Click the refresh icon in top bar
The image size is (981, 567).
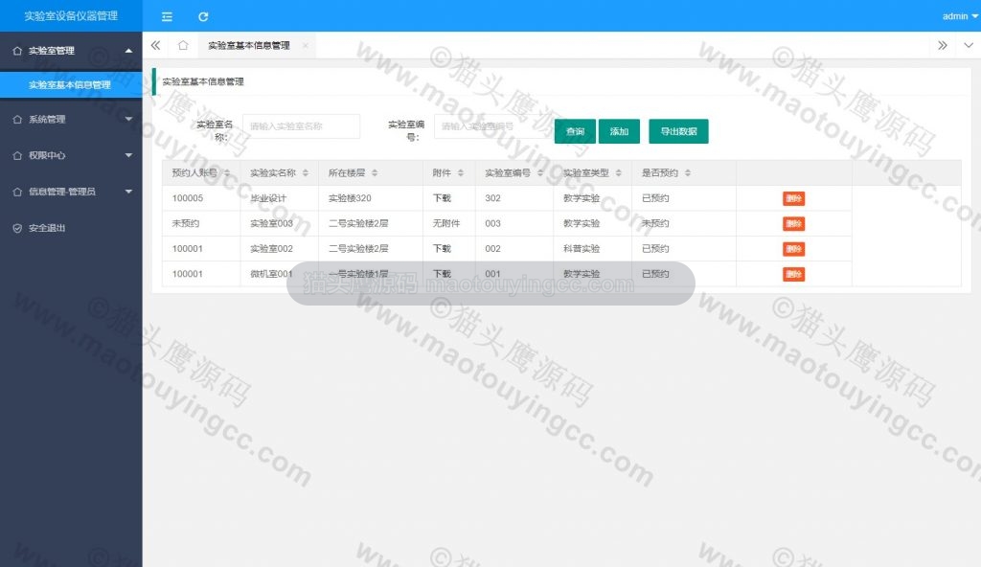coord(203,17)
